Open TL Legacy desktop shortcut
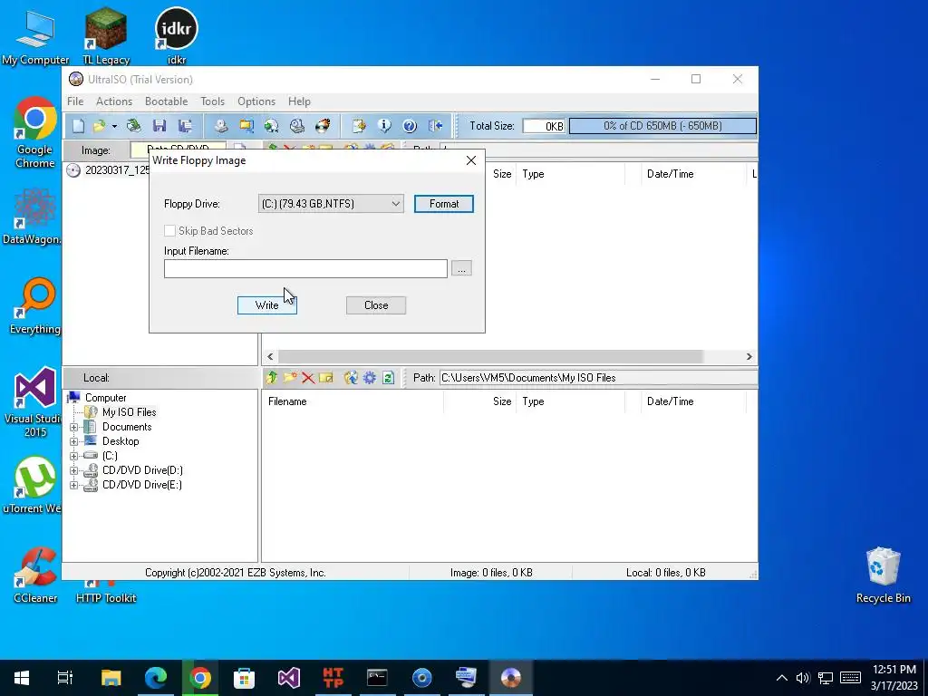 click(x=106, y=36)
